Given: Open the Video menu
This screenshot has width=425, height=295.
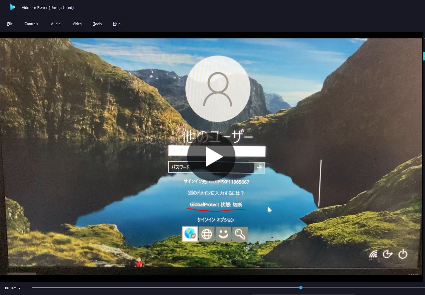Looking at the screenshot, I should pos(77,24).
